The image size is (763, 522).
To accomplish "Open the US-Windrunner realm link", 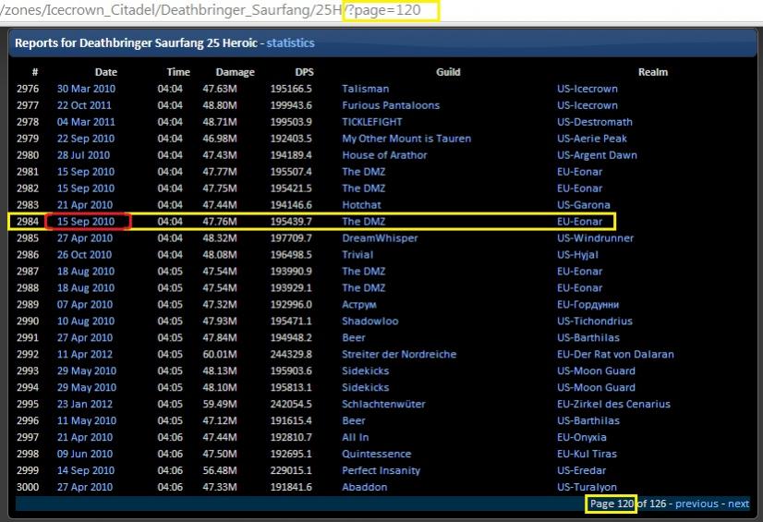I will [594, 238].
